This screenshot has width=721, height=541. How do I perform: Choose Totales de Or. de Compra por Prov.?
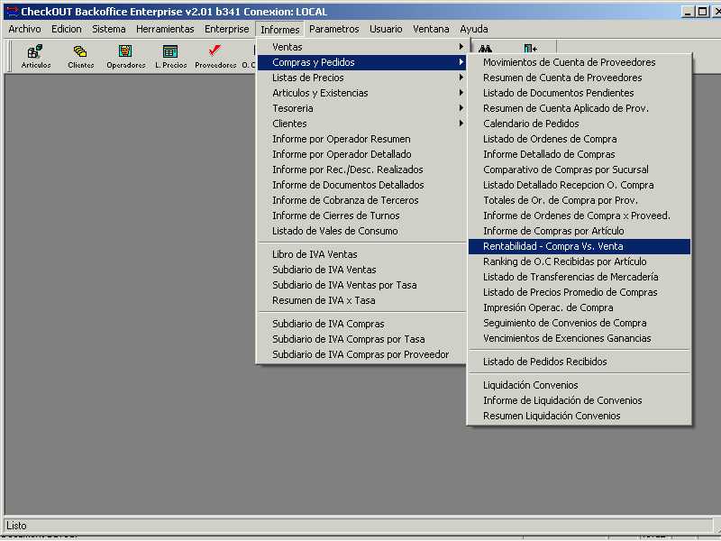point(579,200)
